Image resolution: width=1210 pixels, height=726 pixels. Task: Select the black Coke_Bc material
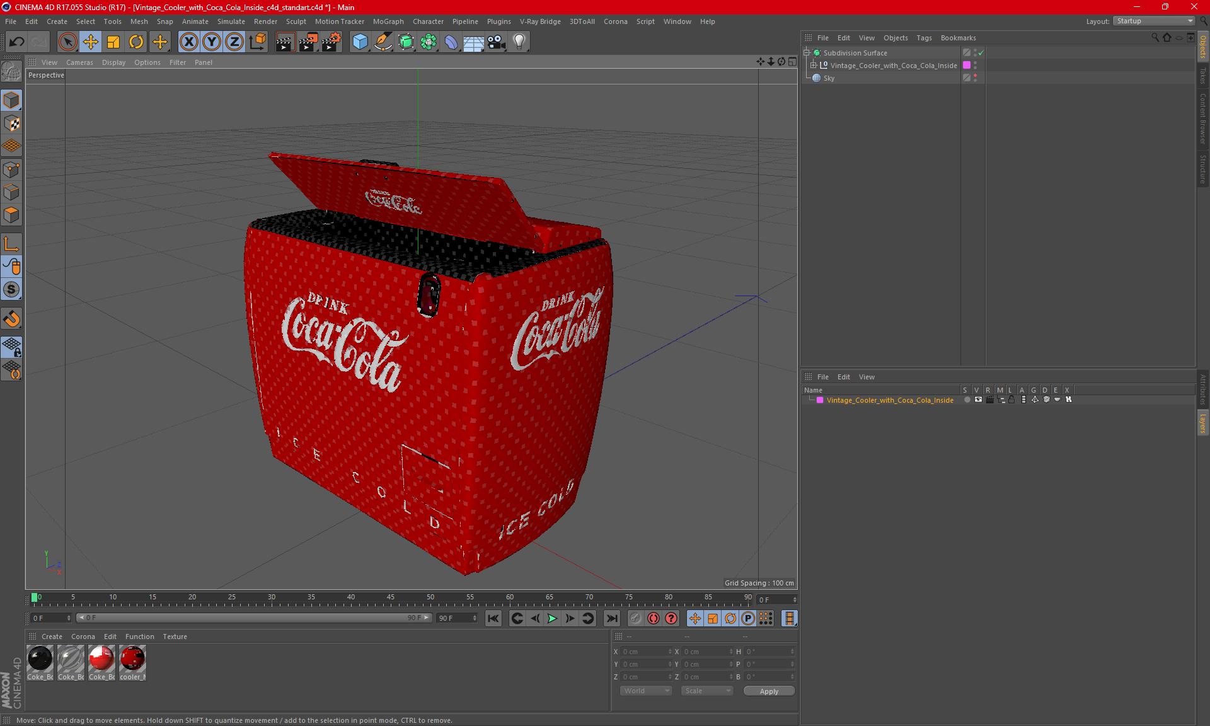pyautogui.click(x=40, y=662)
